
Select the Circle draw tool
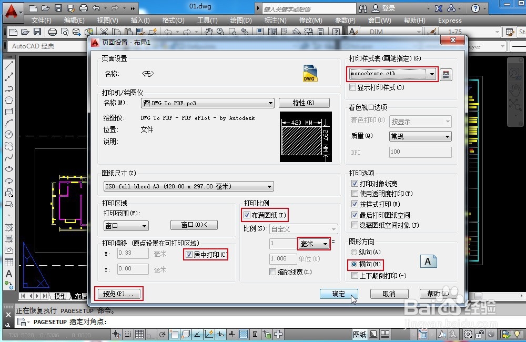9,134
